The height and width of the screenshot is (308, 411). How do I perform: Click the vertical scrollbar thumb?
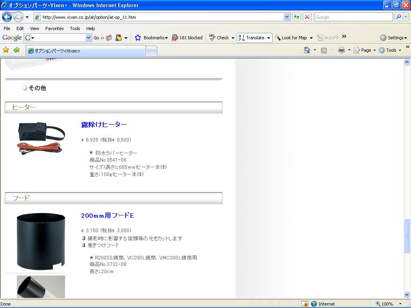point(407,236)
